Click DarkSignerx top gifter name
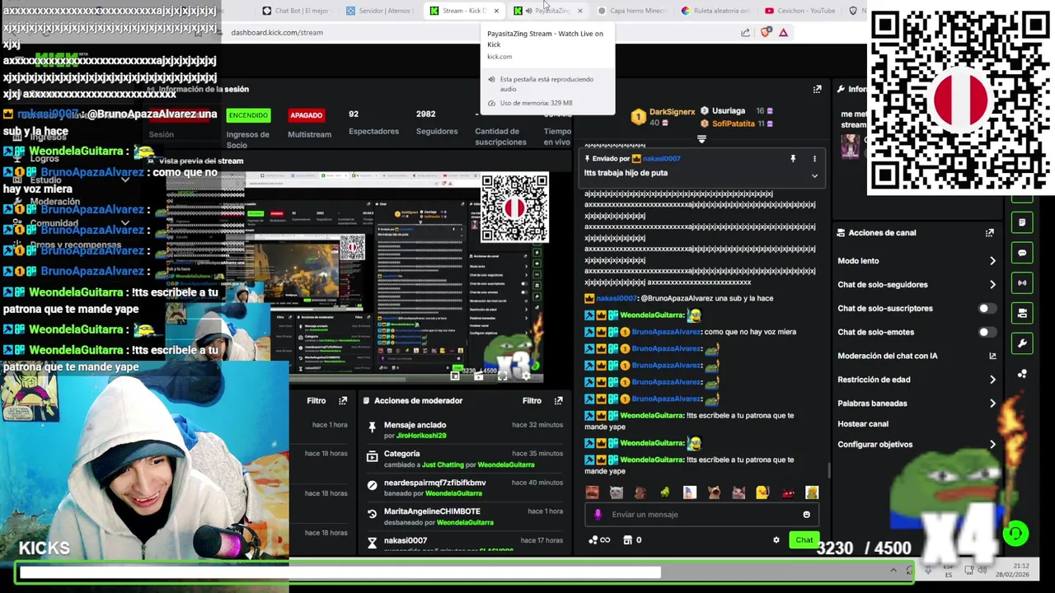 pos(673,111)
